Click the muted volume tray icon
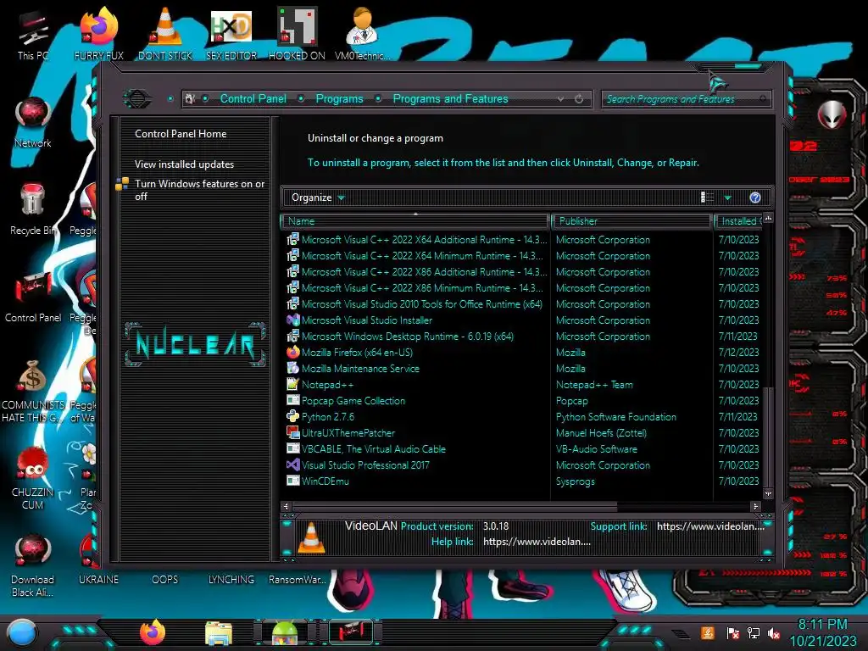This screenshot has width=868, height=651. tap(773, 633)
